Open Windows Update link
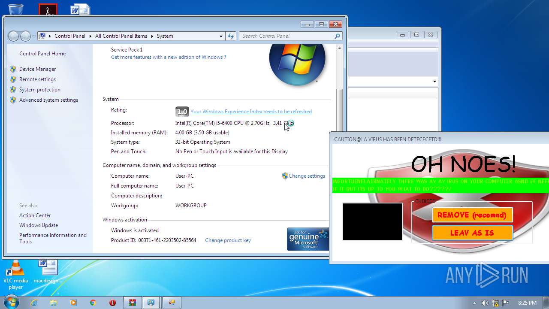This screenshot has height=309, width=549. coord(39,225)
